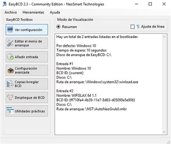Open the Añadir entrada section
171x144 pixels.
[27, 57]
